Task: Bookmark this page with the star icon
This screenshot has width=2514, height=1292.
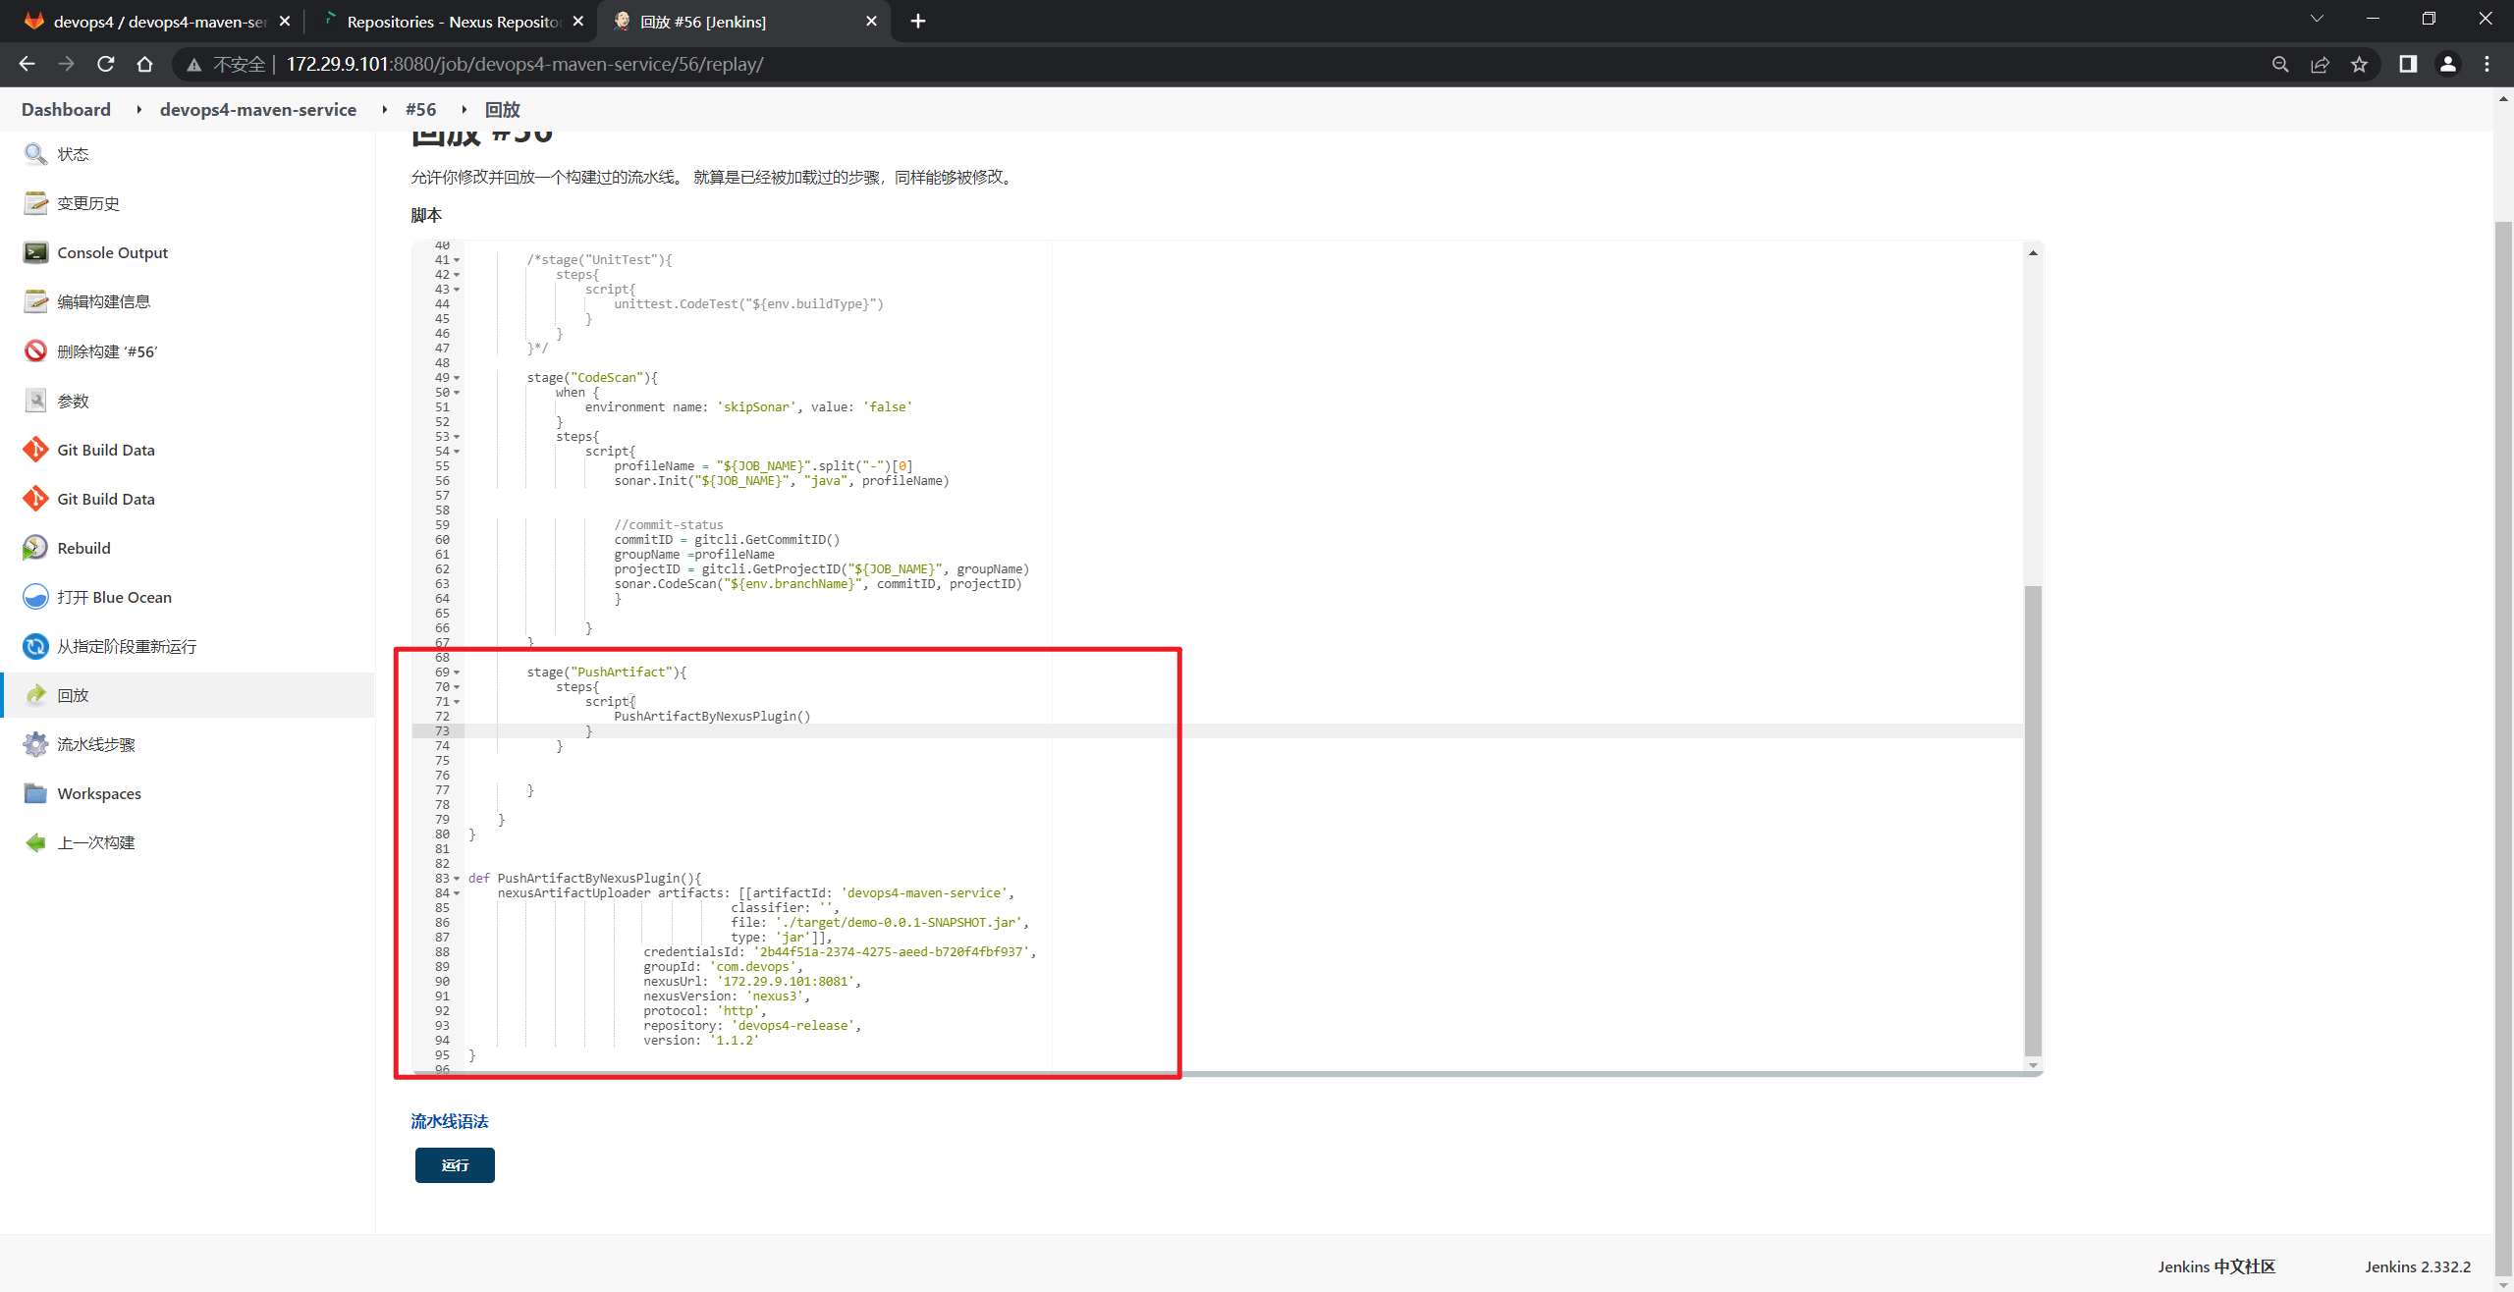Action: (x=2359, y=64)
